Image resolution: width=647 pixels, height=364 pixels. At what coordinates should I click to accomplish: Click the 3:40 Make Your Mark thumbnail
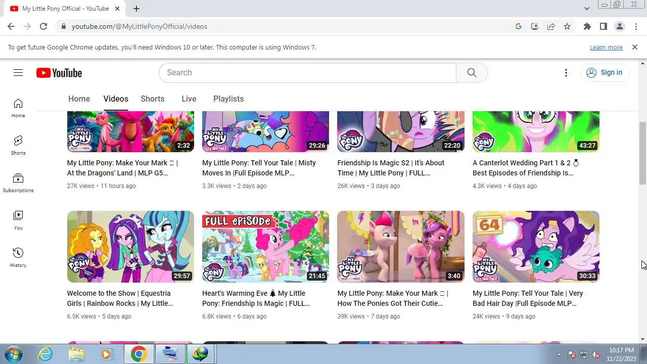(401, 247)
